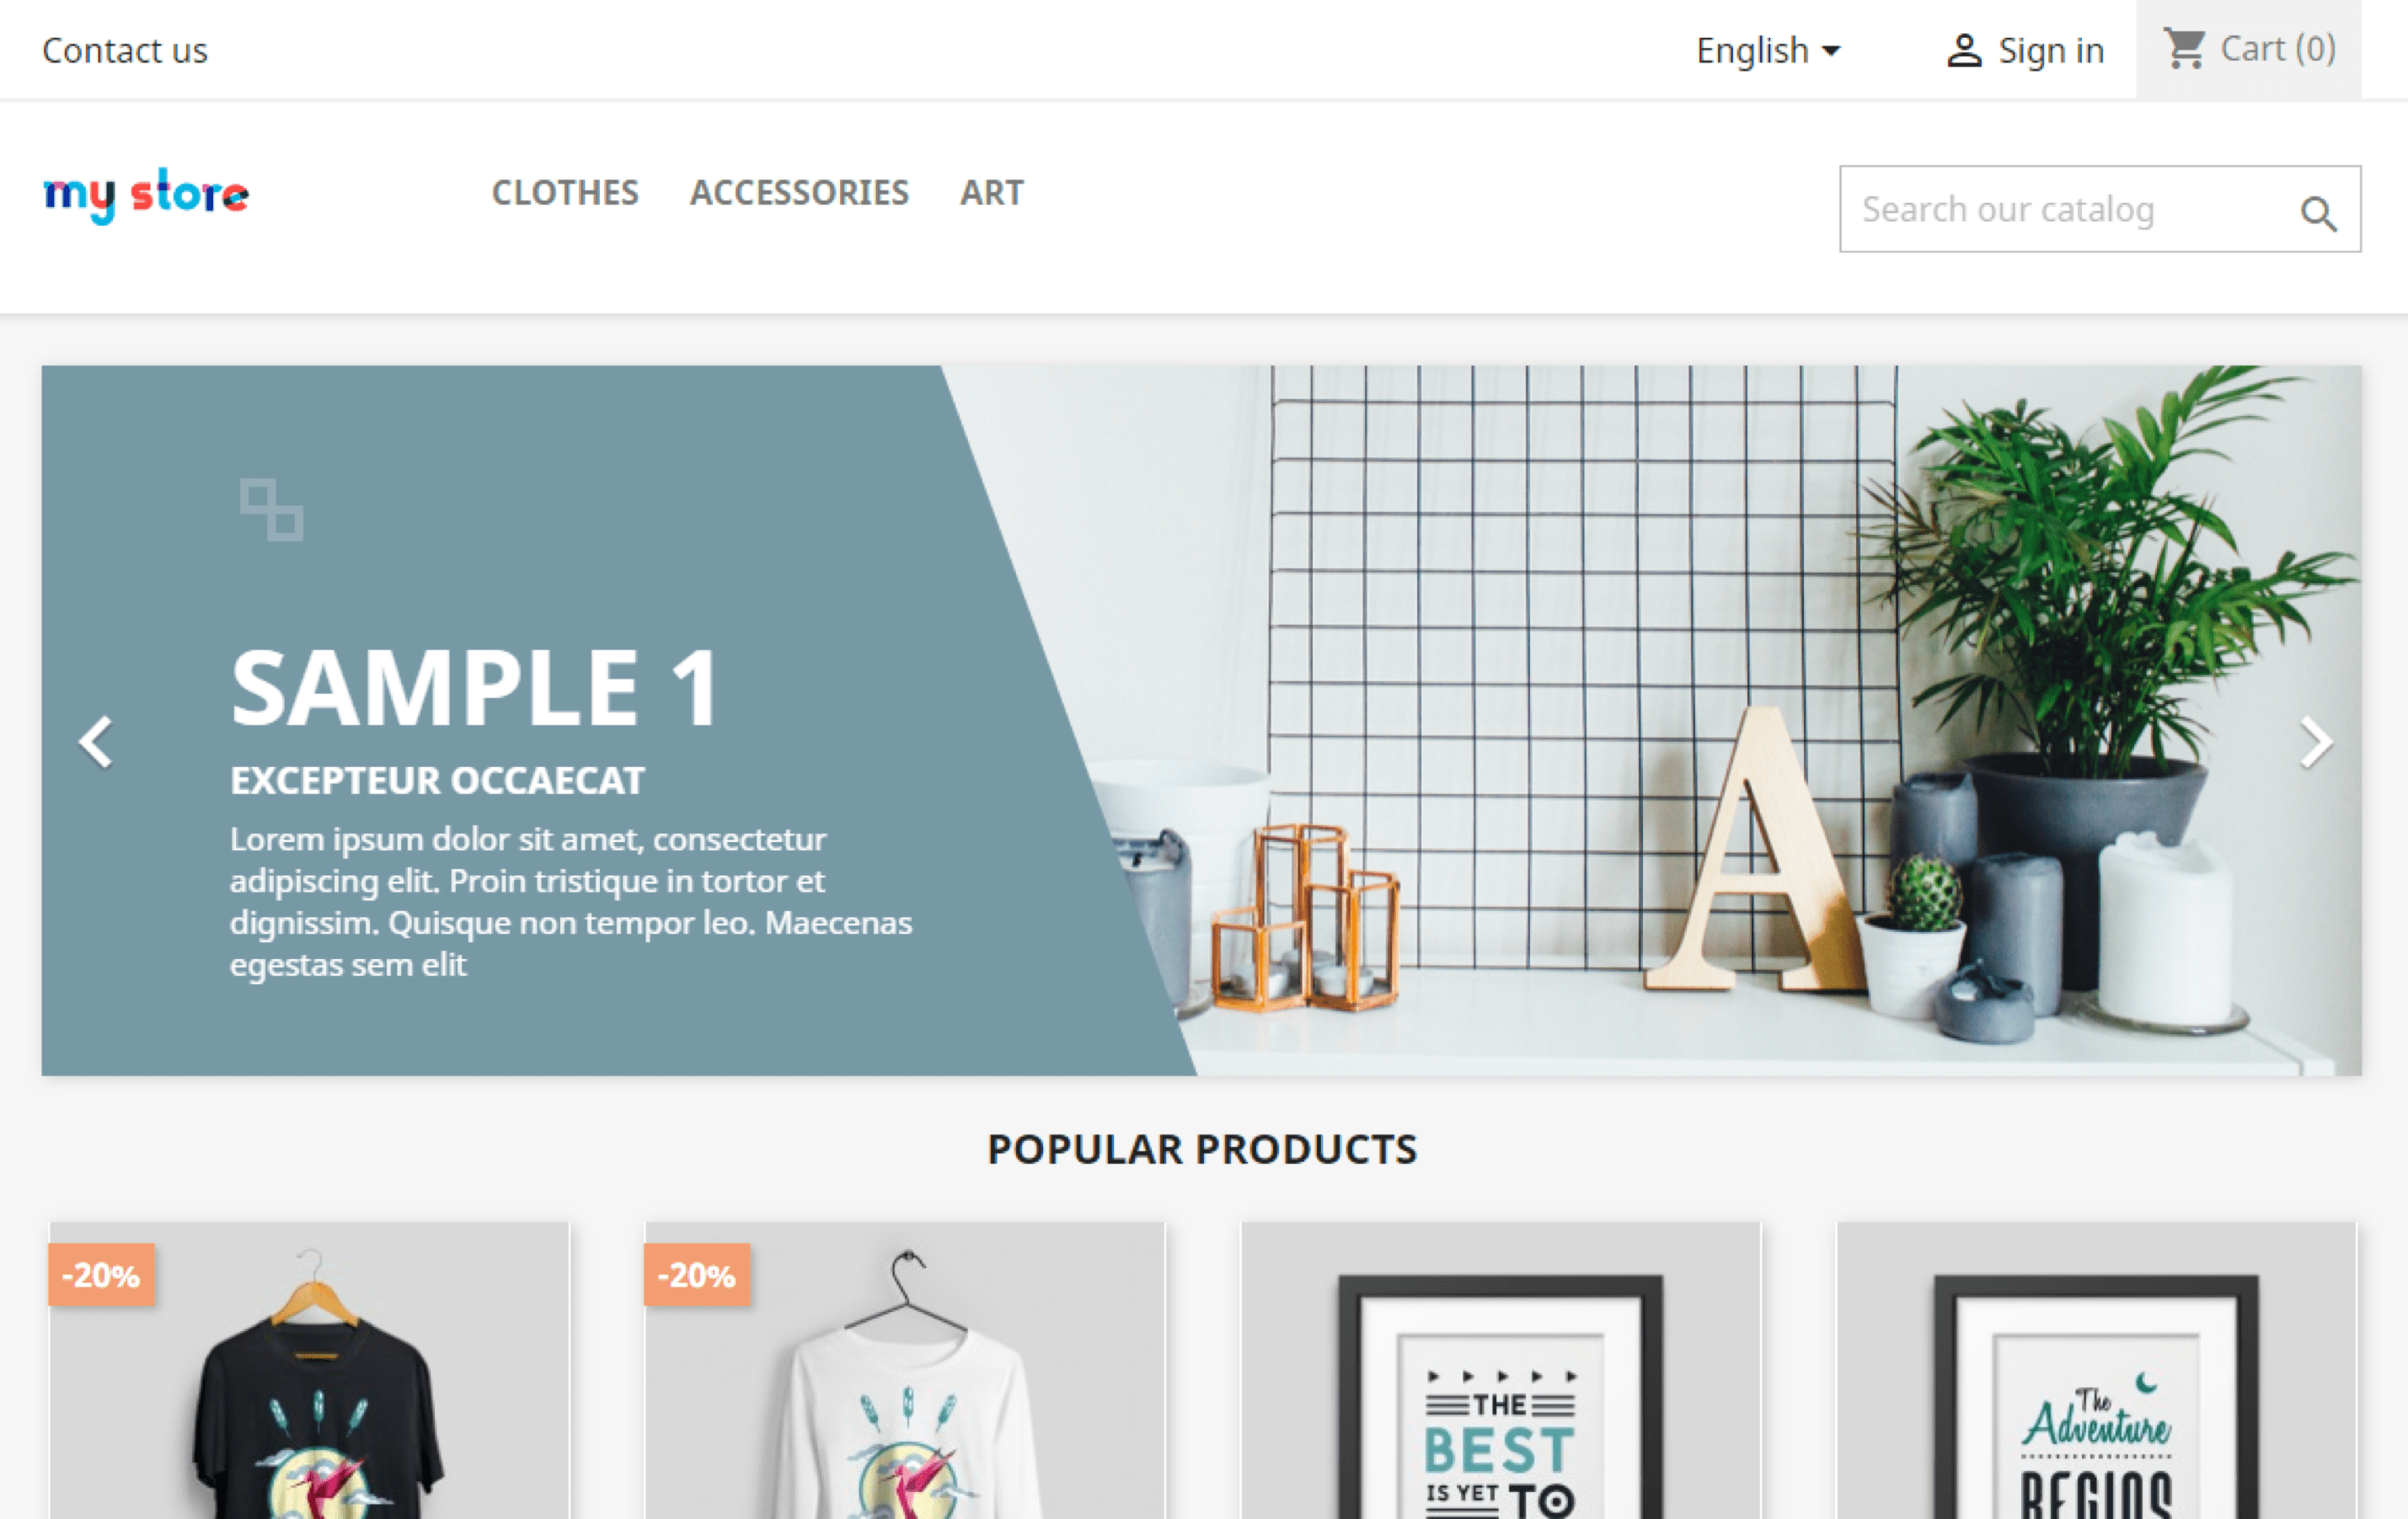Click the user account icon

pos(1961,49)
